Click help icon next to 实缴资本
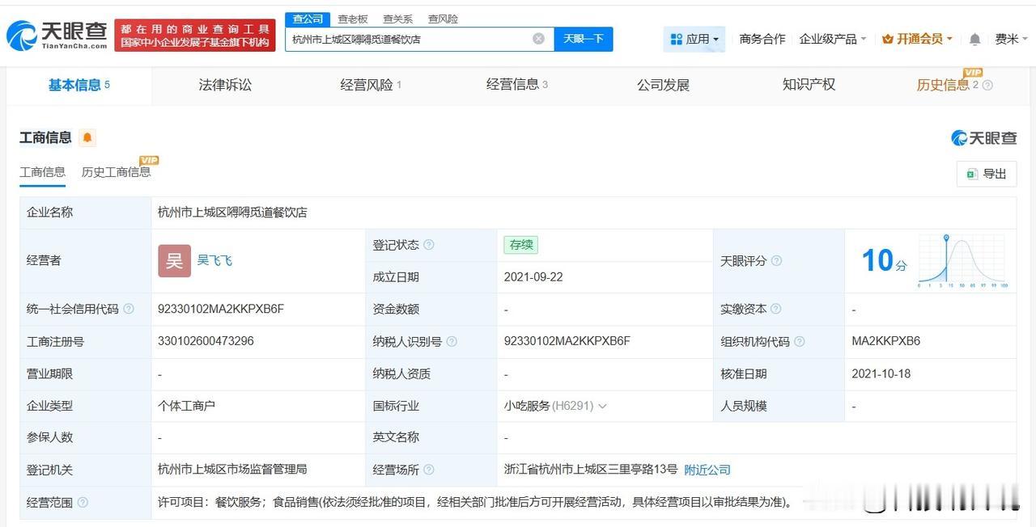This screenshot has width=1036, height=527. pyautogui.click(x=775, y=309)
